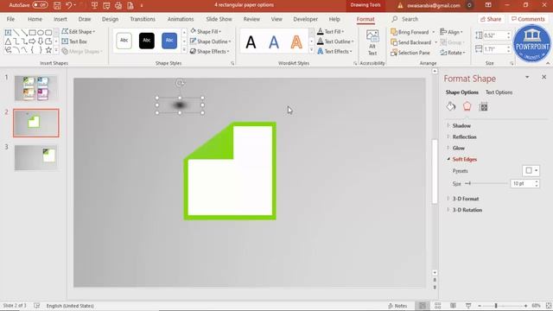Open the Effects pentagon icon
The height and width of the screenshot is (311, 553).
coord(467,106)
